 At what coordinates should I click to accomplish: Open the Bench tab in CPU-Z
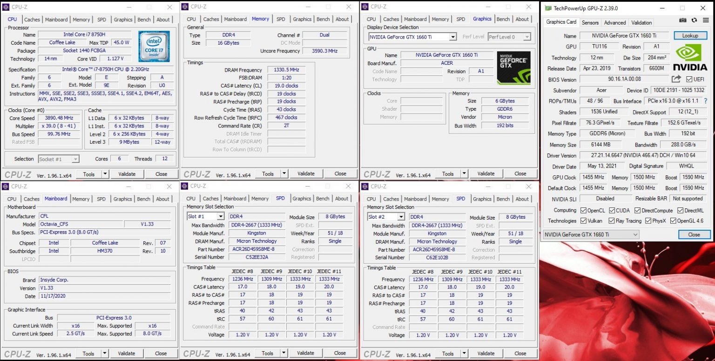[144, 20]
